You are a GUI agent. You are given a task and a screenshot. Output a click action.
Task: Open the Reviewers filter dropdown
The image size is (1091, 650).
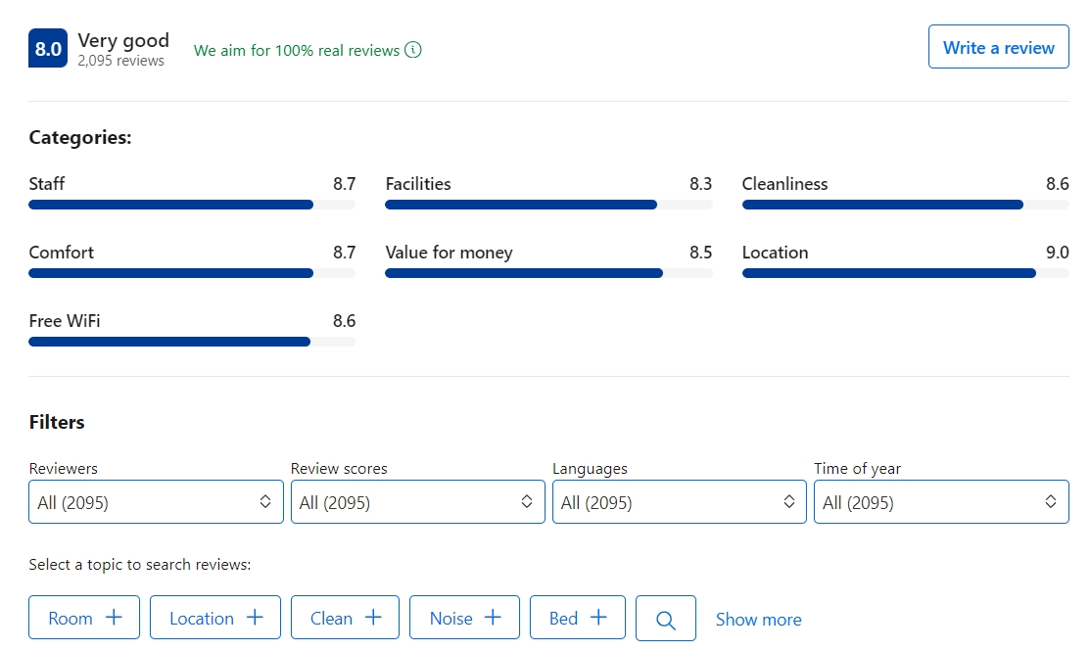tap(156, 502)
